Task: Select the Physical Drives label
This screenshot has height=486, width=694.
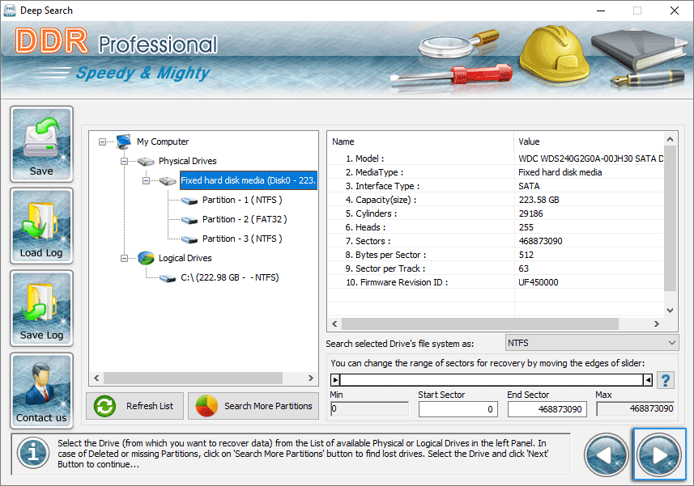Action: click(x=188, y=161)
